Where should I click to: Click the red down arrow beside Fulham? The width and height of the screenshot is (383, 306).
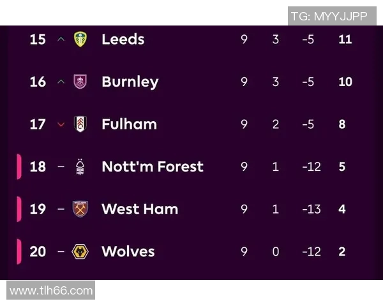click(61, 124)
